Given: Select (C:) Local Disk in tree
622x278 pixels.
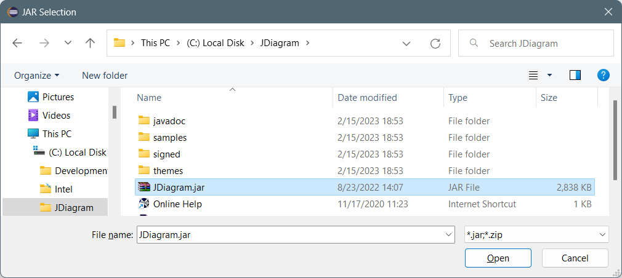Looking at the screenshot, I should (x=78, y=152).
